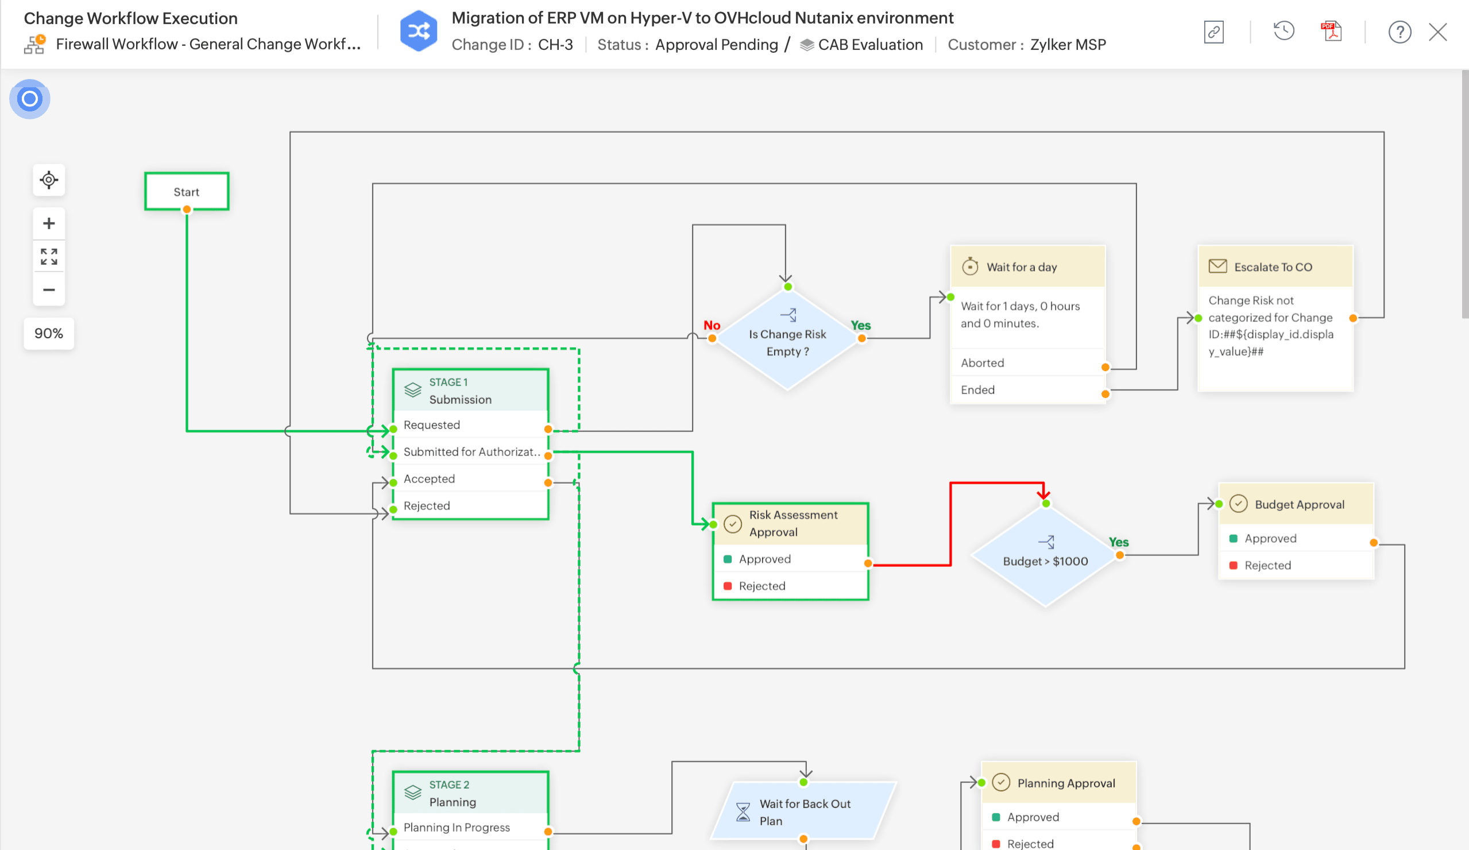Click Risk Assessment Approval node header
Screen dimensions: 1469x850
tap(790, 524)
